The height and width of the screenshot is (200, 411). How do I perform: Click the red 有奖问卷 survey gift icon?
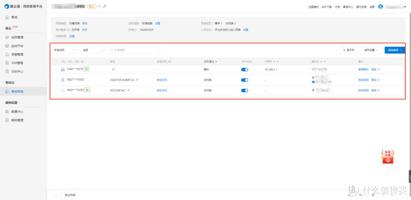(388, 156)
